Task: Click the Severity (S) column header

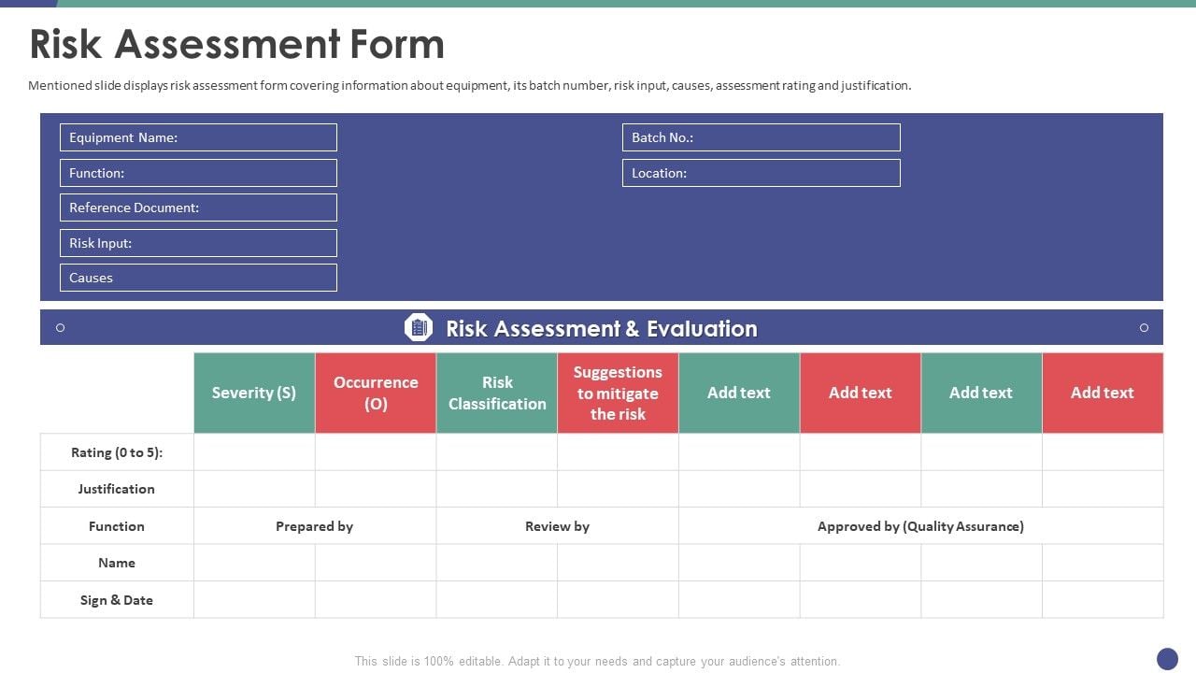Action: (x=254, y=393)
